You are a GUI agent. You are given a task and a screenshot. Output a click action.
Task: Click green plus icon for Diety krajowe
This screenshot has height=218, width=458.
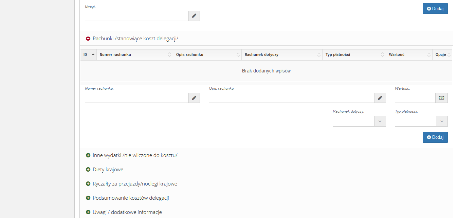point(88,170)
